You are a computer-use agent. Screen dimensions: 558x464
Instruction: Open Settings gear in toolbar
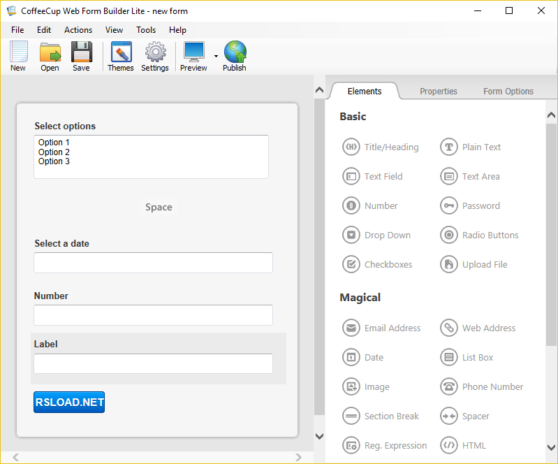click(x=155, y=56)
